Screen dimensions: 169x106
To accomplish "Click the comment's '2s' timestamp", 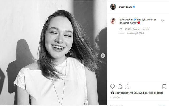I will pos(121,29).
